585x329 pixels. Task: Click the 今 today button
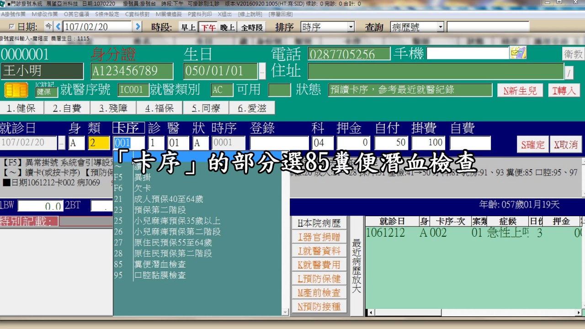[x=48, y=27]
